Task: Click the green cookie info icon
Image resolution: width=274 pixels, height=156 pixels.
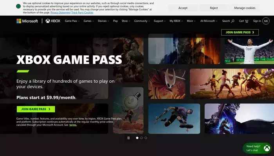Action: pos(18,6)
